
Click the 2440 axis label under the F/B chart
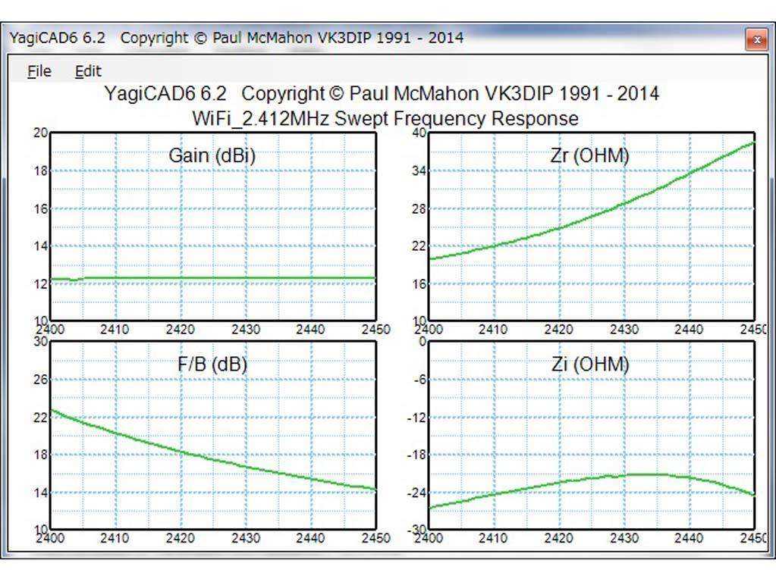(310, 539)
